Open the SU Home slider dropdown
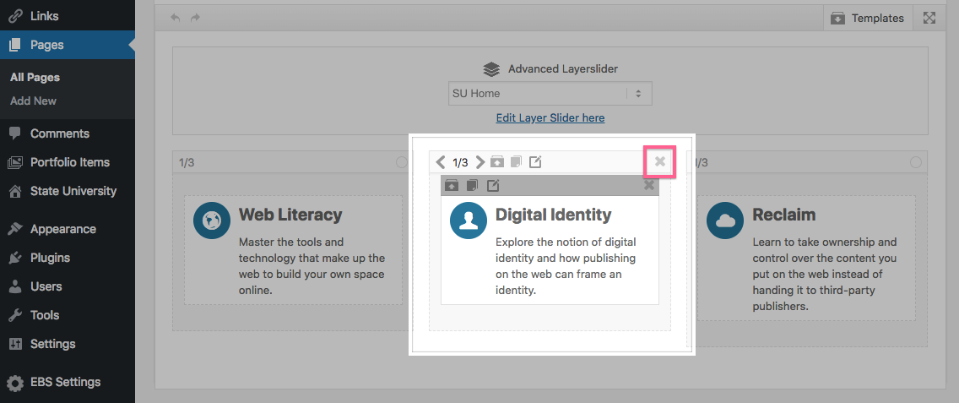The height and width of the screenshot is (403, 959). coord(550,94)
